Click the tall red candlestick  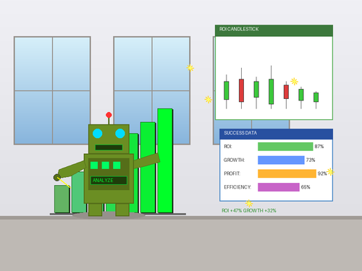pos(241,90)
